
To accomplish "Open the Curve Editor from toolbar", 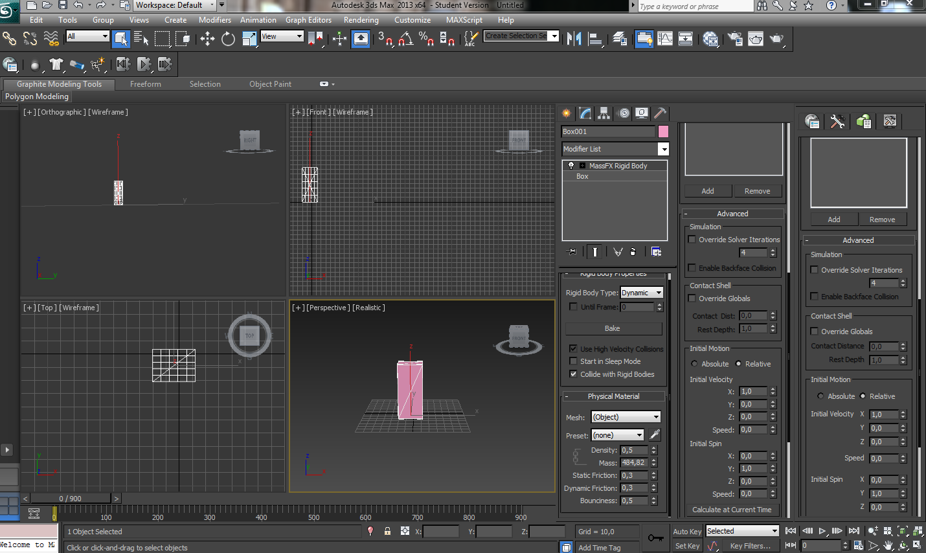I will click(x=665, y=39).
